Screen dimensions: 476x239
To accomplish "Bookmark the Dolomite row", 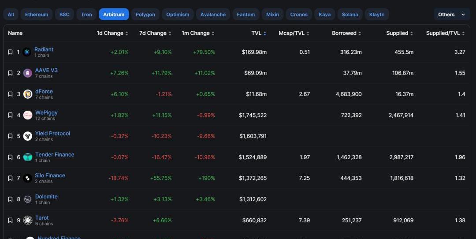I will [10, 199].
